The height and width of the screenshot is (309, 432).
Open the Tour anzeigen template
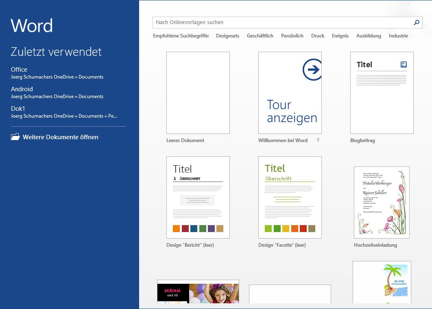290,93
